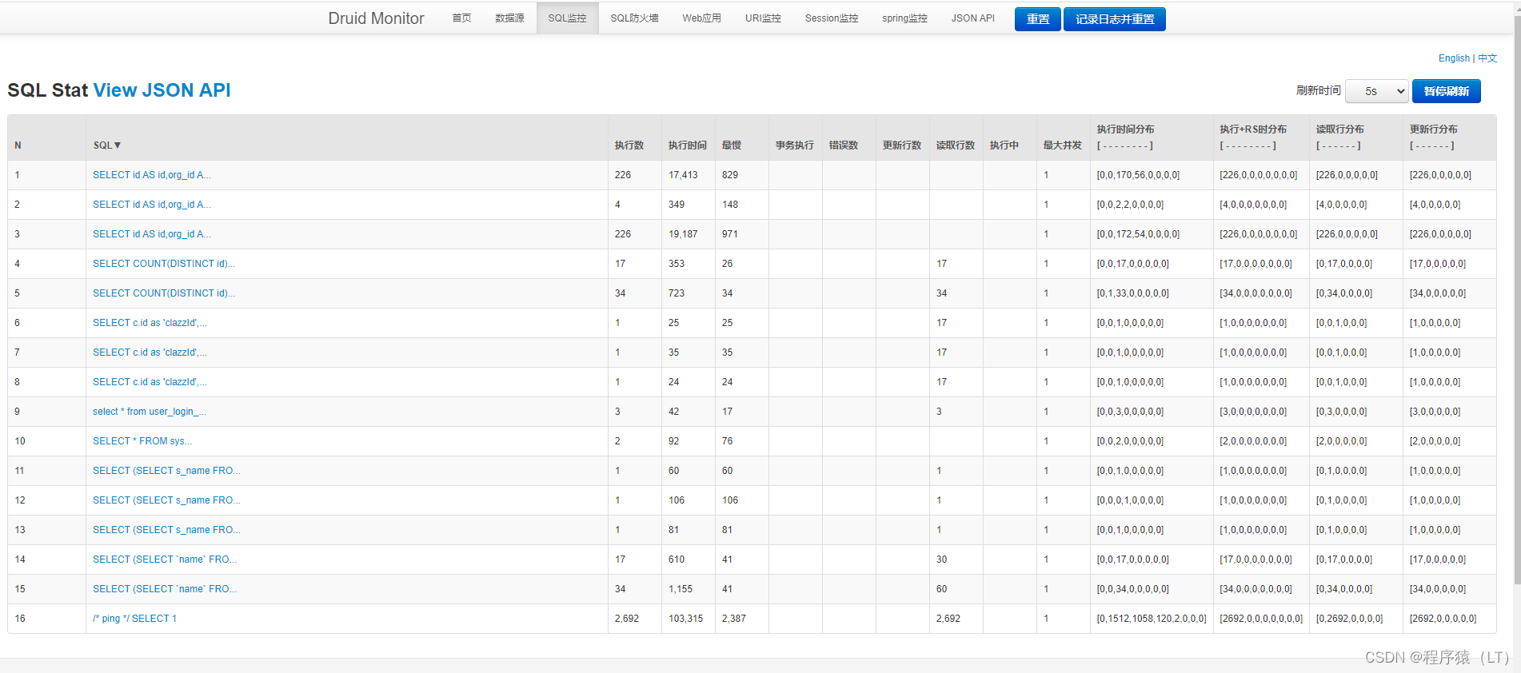Switch language to English
This screenshot has height=673, width=1521.
click(1454, 58)
